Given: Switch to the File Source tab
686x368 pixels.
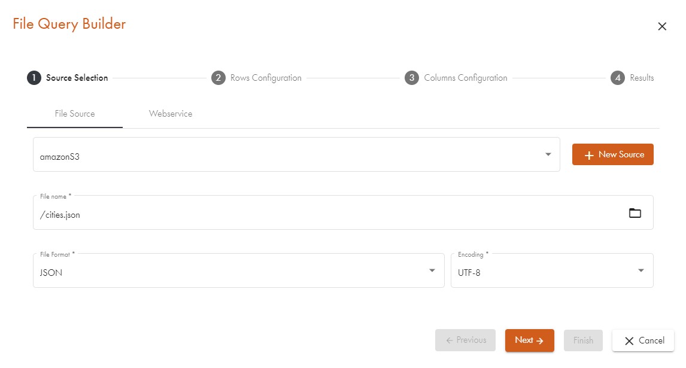Looking at the screenshot, I should 75,114.
